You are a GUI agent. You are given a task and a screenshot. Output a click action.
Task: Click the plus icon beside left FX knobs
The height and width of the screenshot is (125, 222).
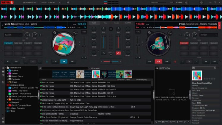coord(40,35)
